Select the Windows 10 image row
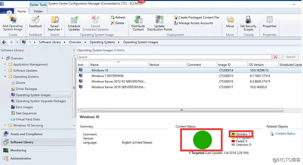This screenshot has width=303, height=165. pyautogui.click(x=189, y=70)
